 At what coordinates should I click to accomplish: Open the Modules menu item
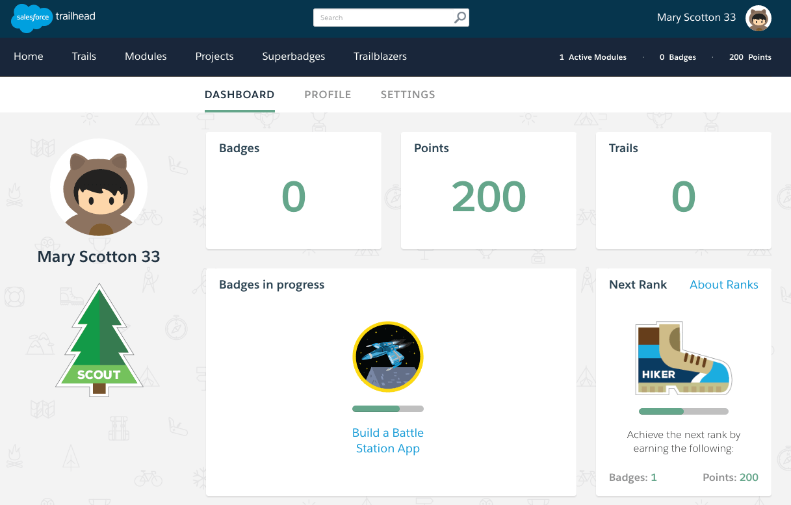(x=146, y=57)
